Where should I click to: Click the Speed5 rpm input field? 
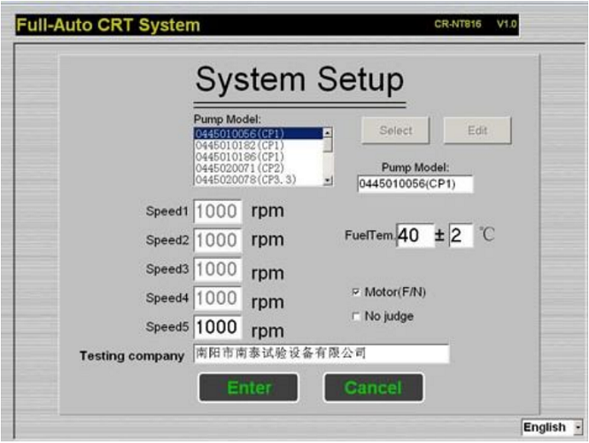coord(217,326)
